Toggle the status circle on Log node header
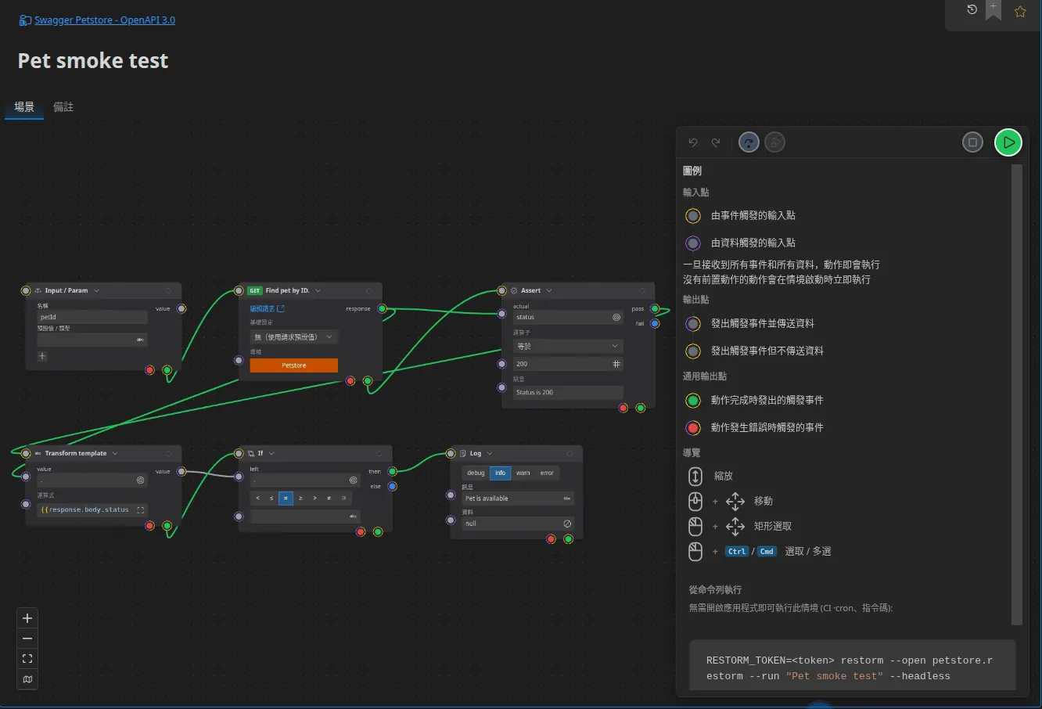1042x709 pixels. 570,453
